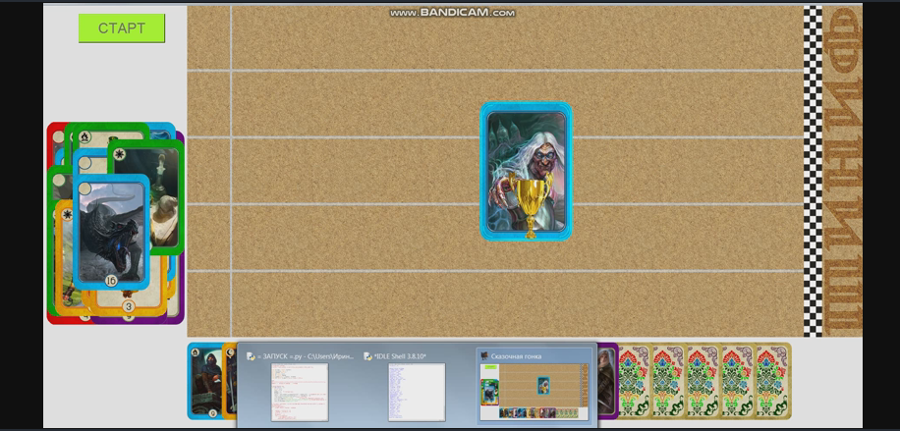Viewport: 900px width, 431px height.
Task: Click the green СТАРТ button
Action: [x=122, y=28]
